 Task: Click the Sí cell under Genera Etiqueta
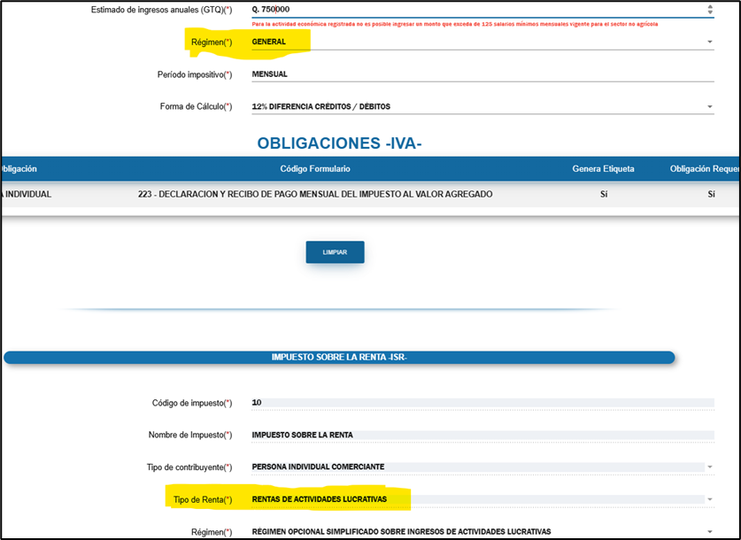(604, 195)
